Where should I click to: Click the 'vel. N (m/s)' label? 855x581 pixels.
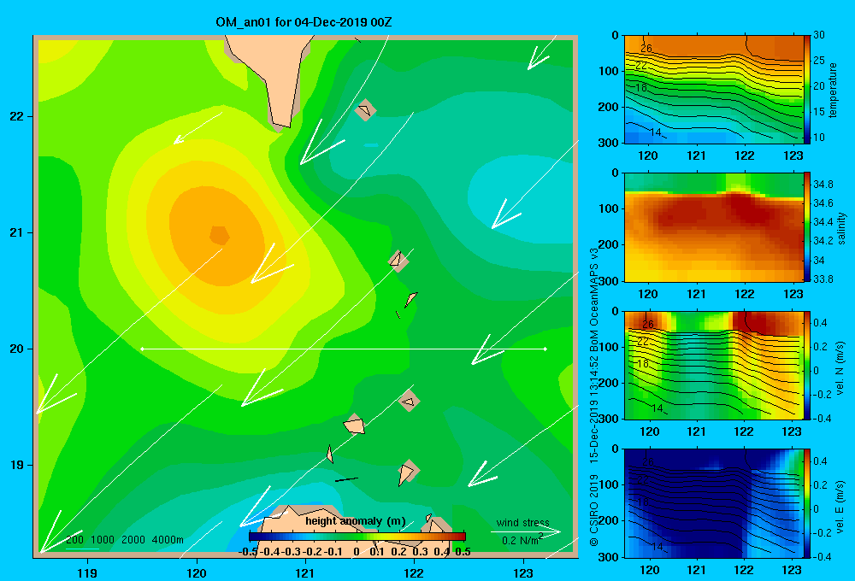pos(840,368)
